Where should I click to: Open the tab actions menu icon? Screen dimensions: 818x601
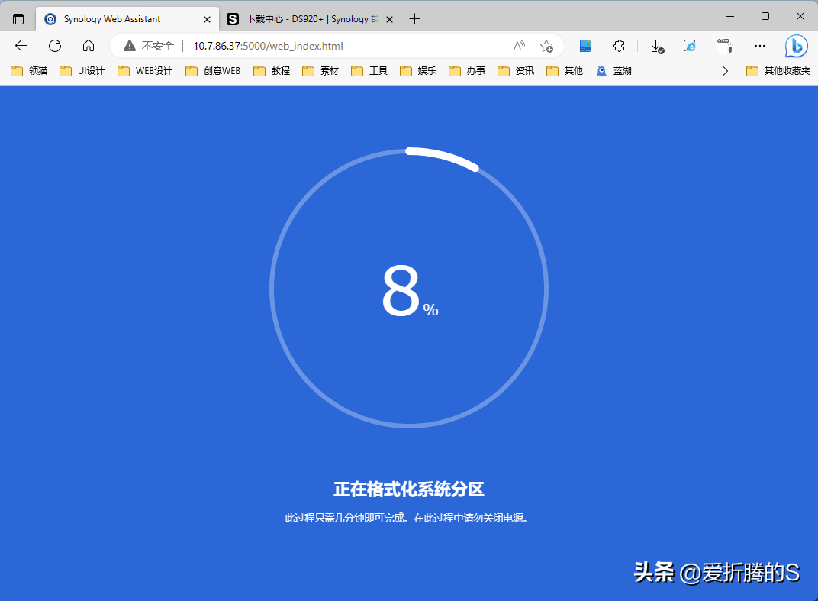[18, 18]
